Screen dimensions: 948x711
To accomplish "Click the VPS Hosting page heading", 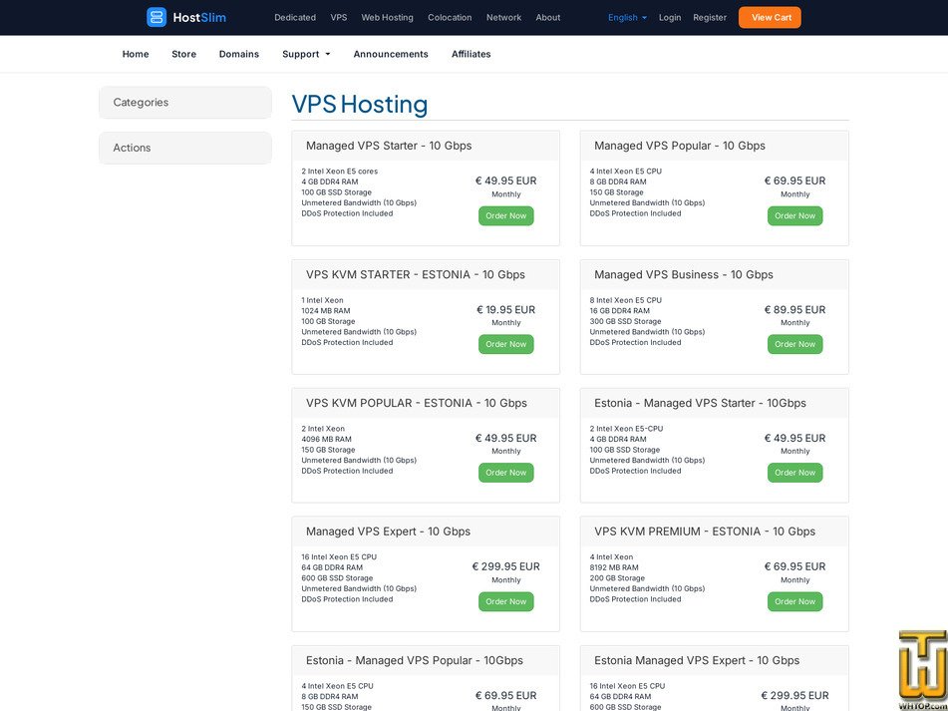I will (x=360, y=104).
